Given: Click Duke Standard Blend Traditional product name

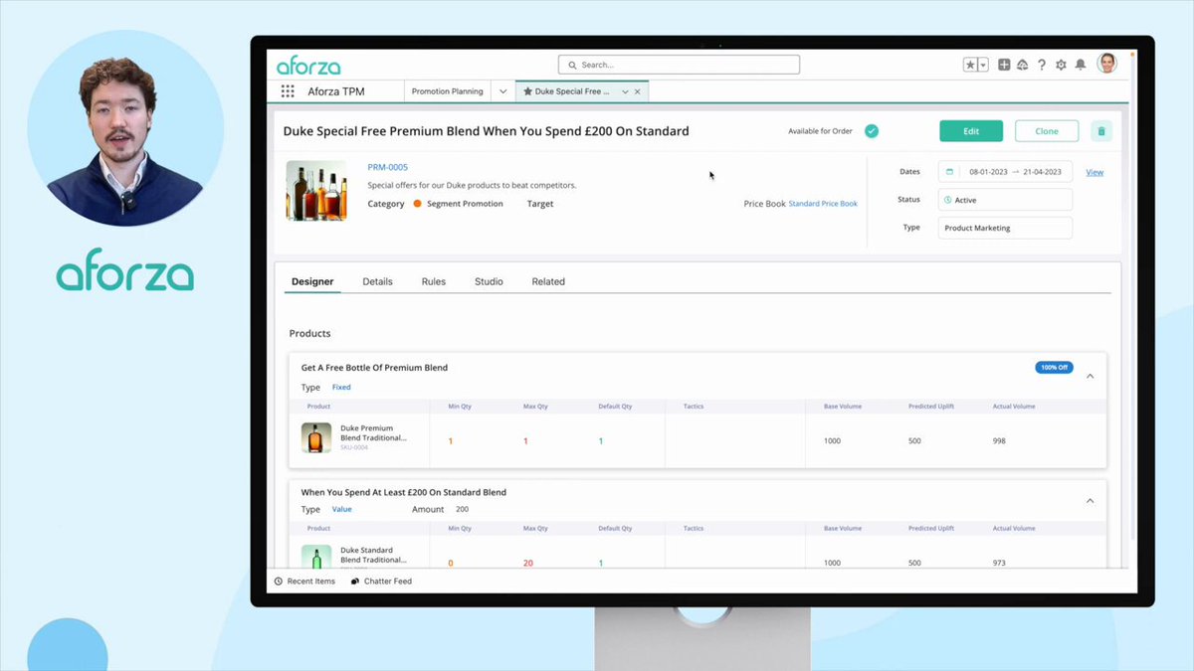Looking at the screenshot, I should (x=373, y=555).
